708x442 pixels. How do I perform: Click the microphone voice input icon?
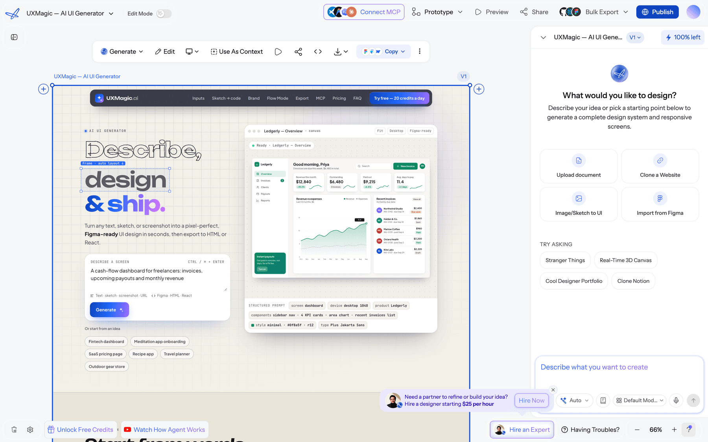click(676, 400)
